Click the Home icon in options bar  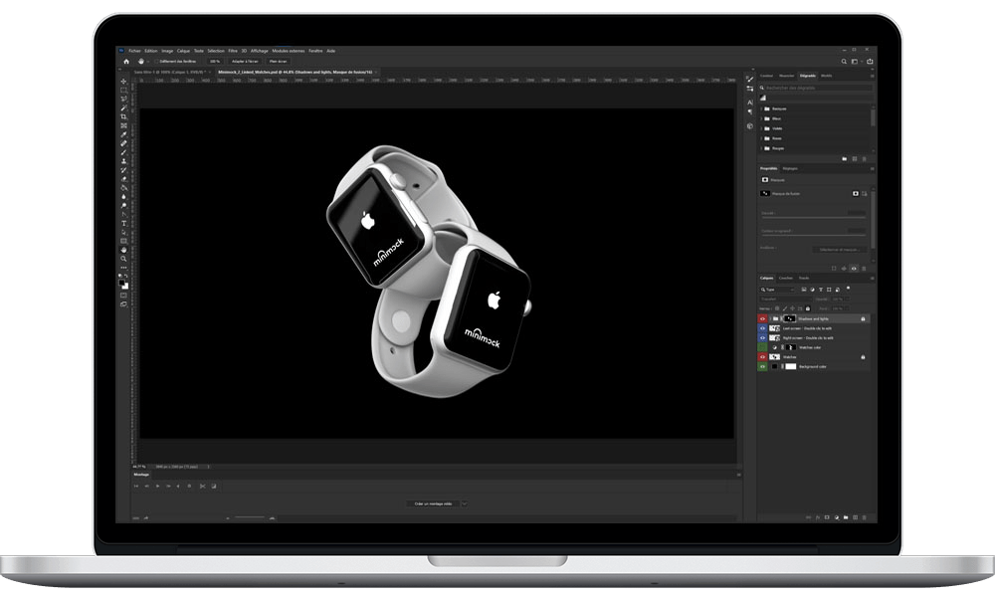tap(125, 62)
